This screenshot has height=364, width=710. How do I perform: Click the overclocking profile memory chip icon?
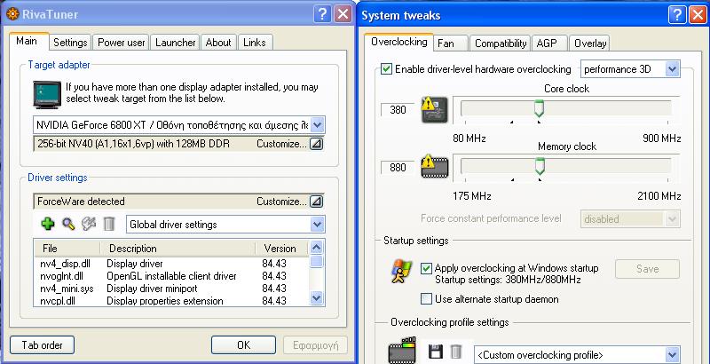[x=402, y=351]
